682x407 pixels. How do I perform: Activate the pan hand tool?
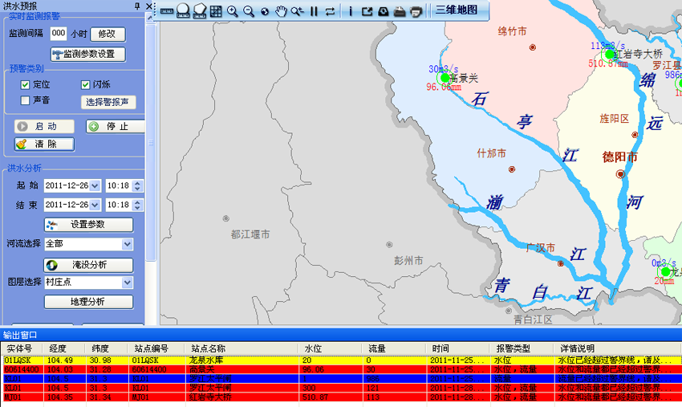pos(281,11)
